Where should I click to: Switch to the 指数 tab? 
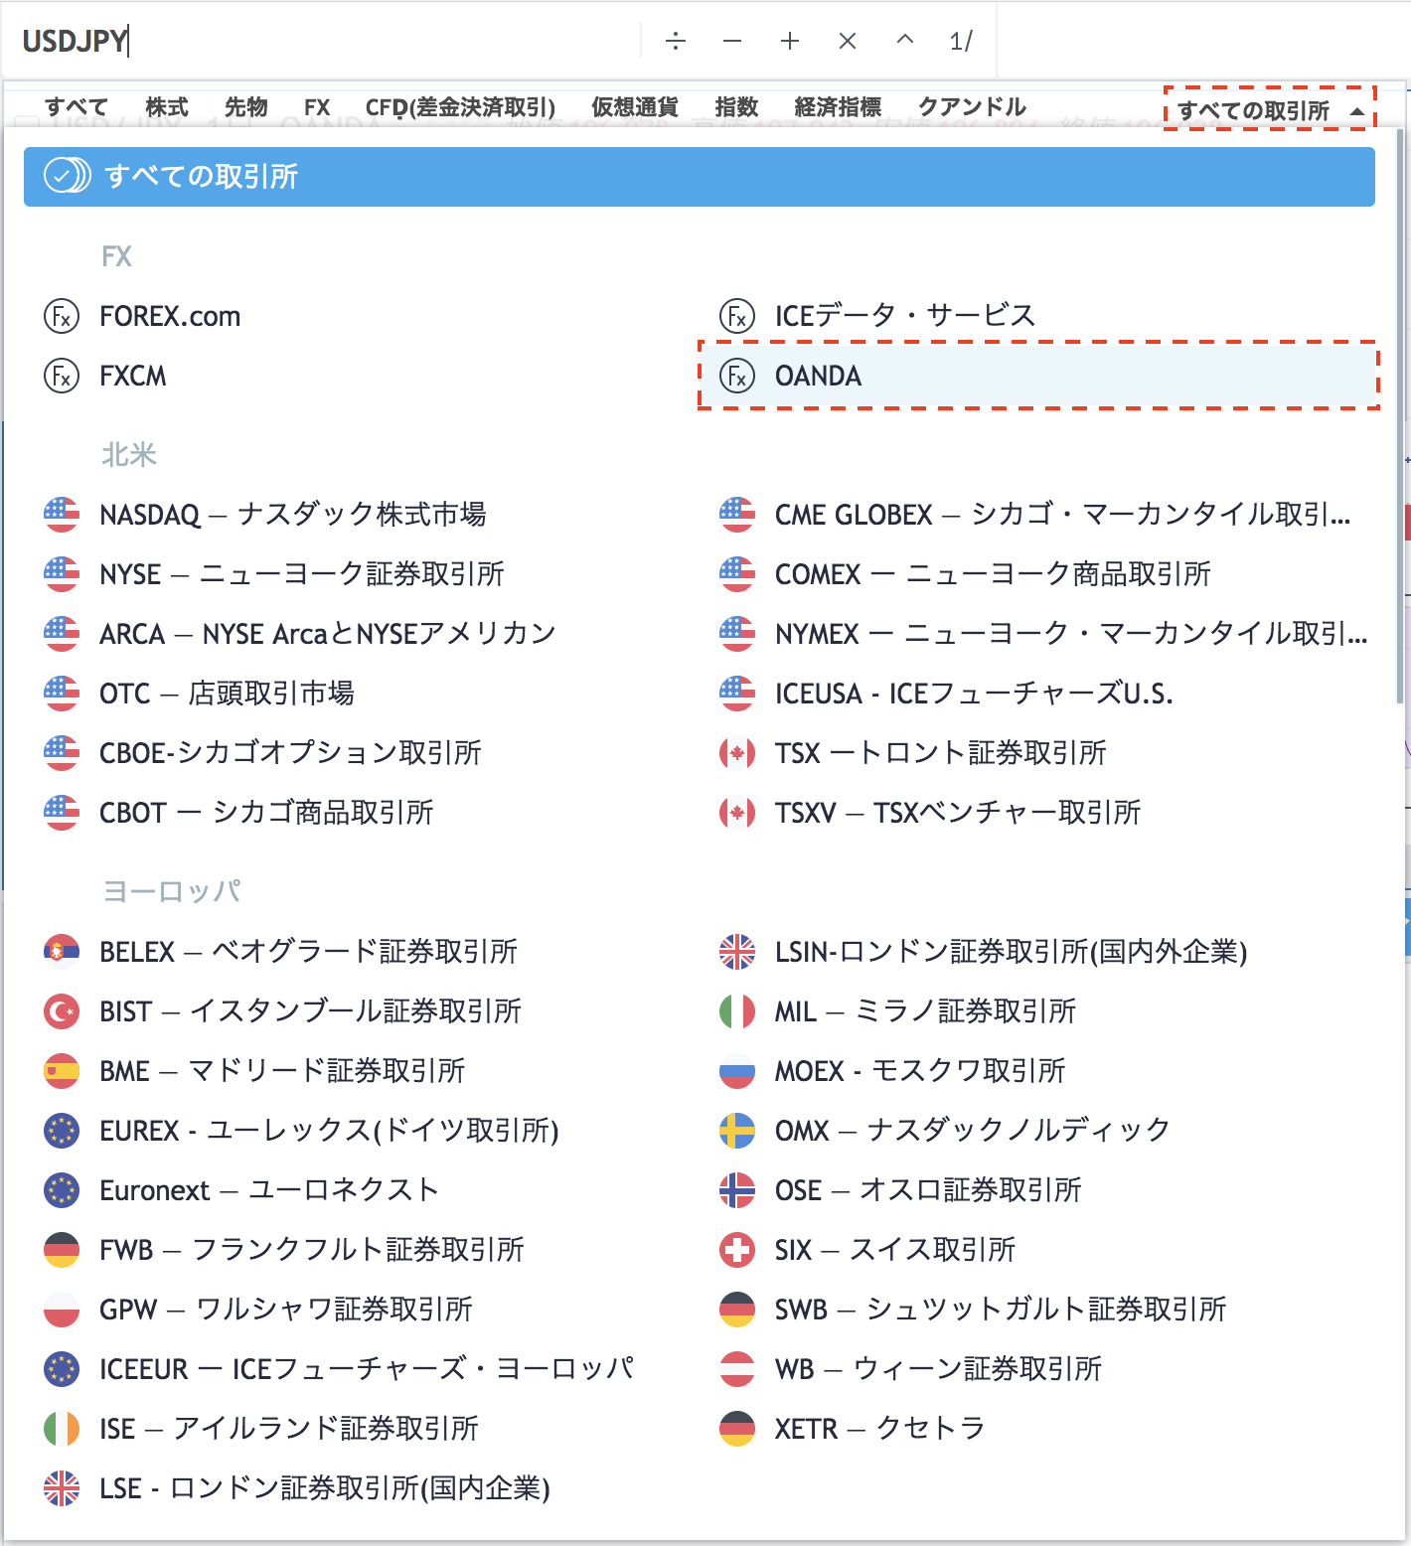[736, 107]
